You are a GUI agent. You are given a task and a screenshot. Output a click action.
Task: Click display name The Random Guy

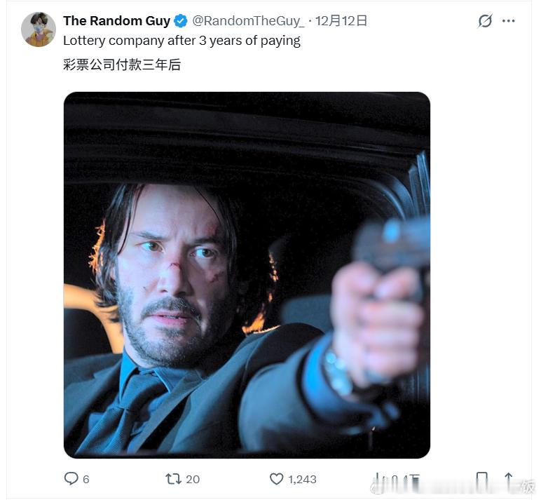pyautogui.click(x=116, y=21)
